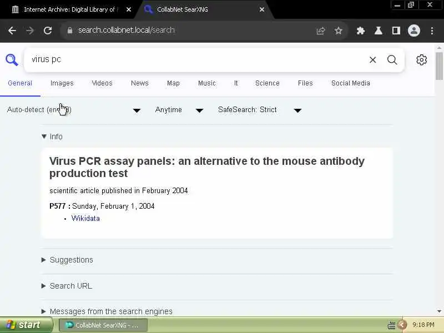444x333 pixels.
Task: Open the user profile avatar
Action: [x=414, y=31]
